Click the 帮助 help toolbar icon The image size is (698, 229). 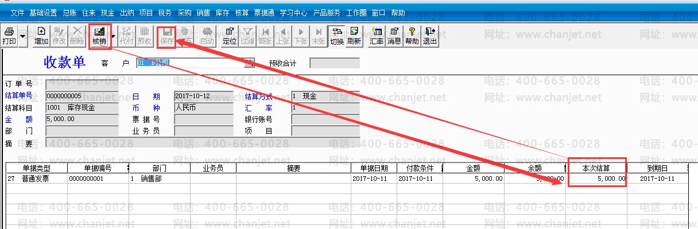pyautogui.click(x=412, y=36)
